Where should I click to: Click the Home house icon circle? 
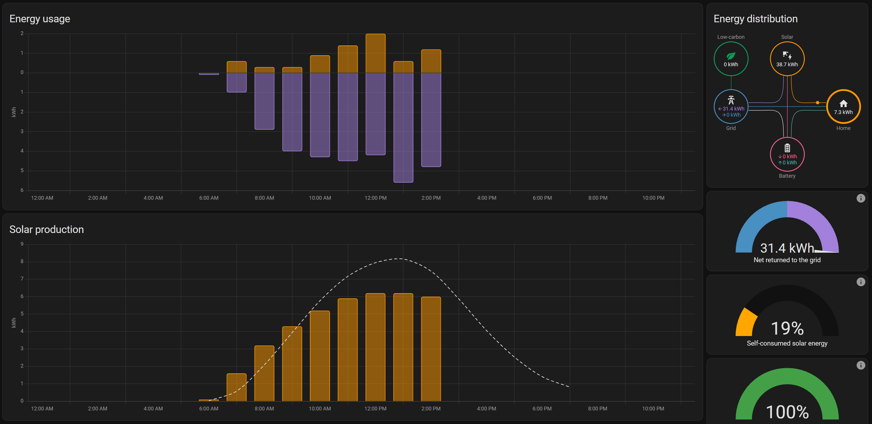pyautogui.click(x=843, y=107)
